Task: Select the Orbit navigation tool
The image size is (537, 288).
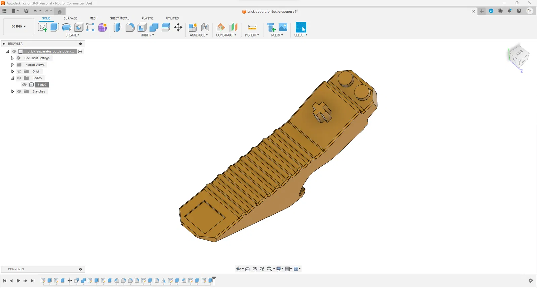Action: click(x=239, y=269)
